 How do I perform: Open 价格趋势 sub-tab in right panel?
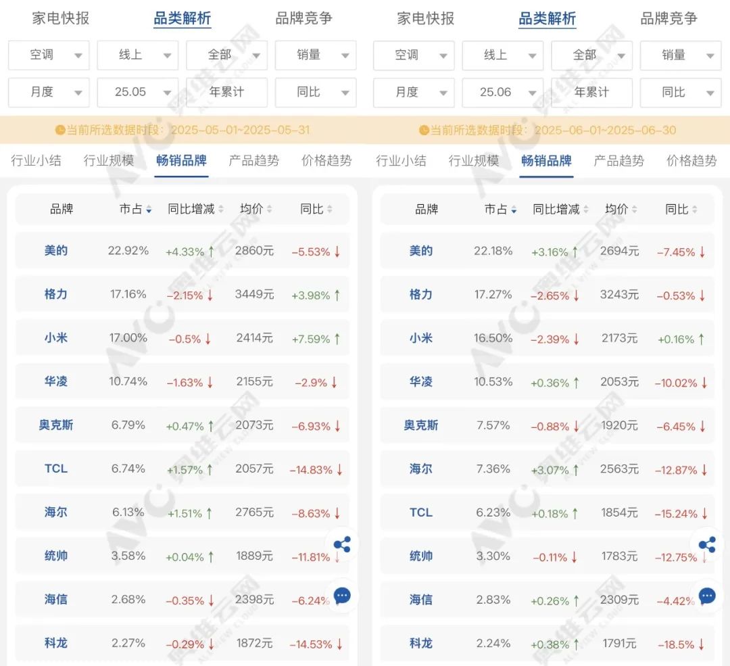692,161
